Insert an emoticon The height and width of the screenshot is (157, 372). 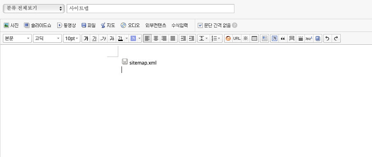click(x=228, y=38)
